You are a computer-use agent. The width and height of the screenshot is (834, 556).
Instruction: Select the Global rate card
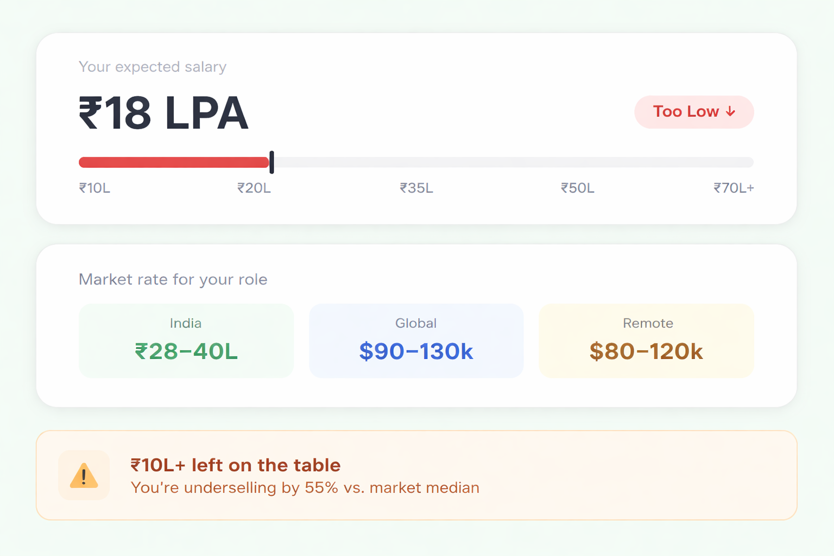click(x=416, y=340)
